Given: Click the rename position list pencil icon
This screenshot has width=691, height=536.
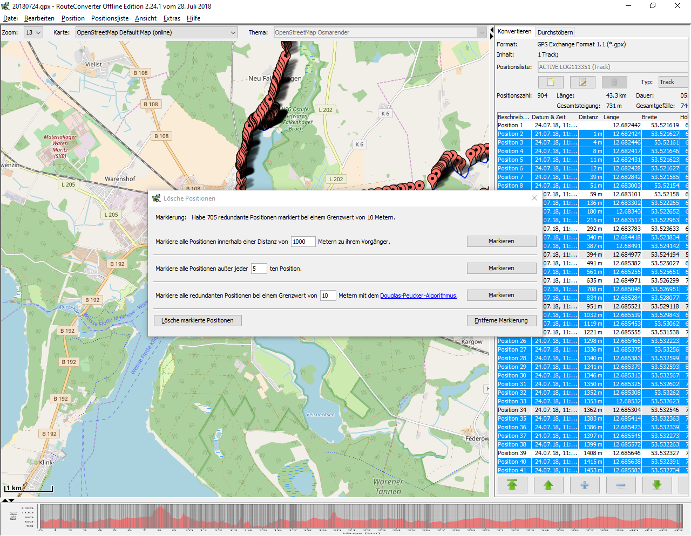Looking at the screenshot, I should pos(582,82).
